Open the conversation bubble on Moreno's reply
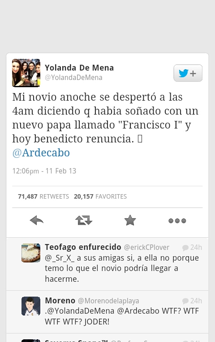 pos(185,301)
